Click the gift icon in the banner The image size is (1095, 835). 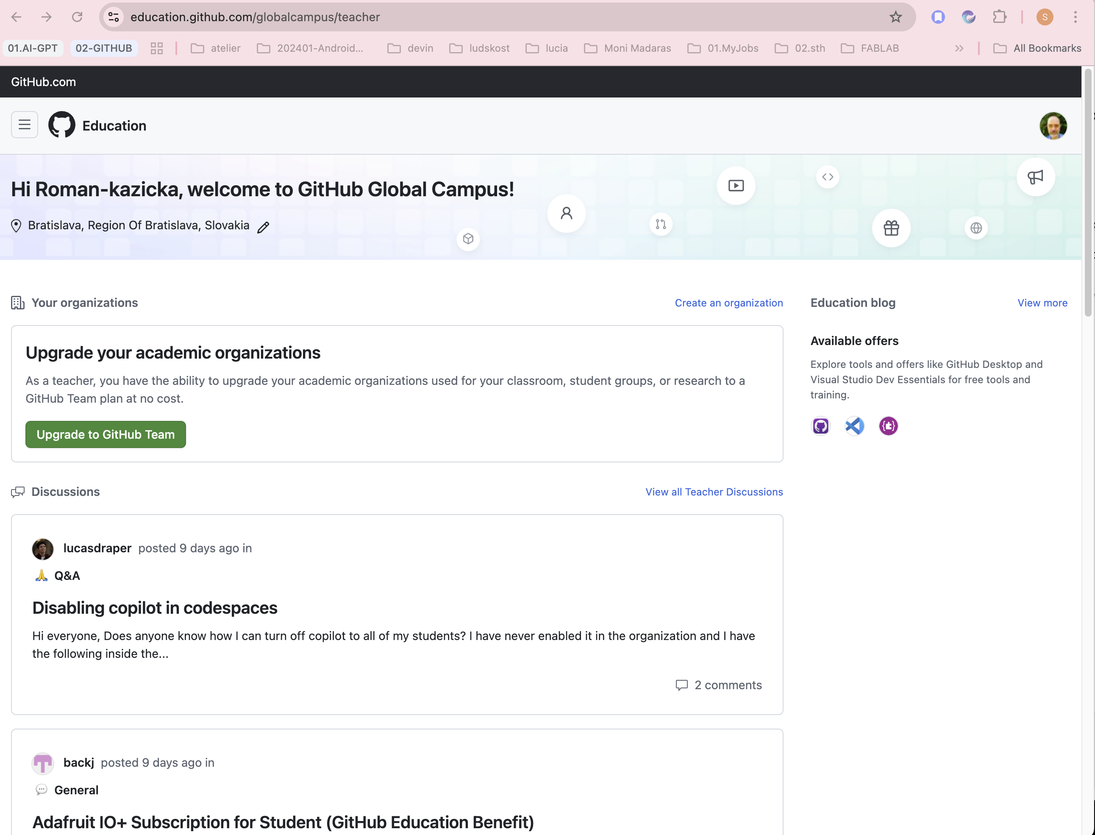(x=891, y=228)
